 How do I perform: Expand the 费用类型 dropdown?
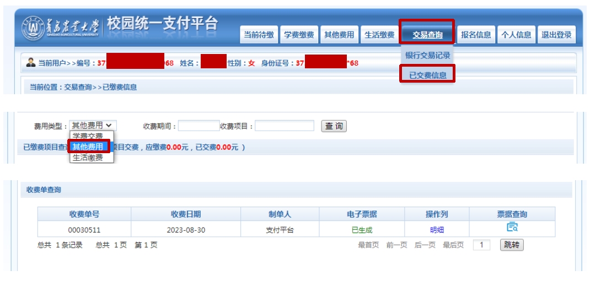[x=93, y=126]
